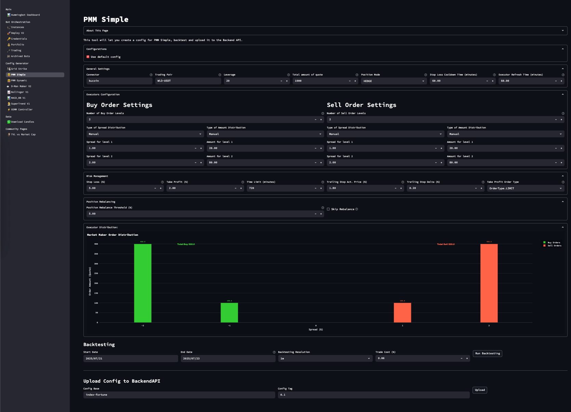The width and height of the screenshot is (571, 412).
Task: Open Portfolio using the money bag icon
Action: 9,44
